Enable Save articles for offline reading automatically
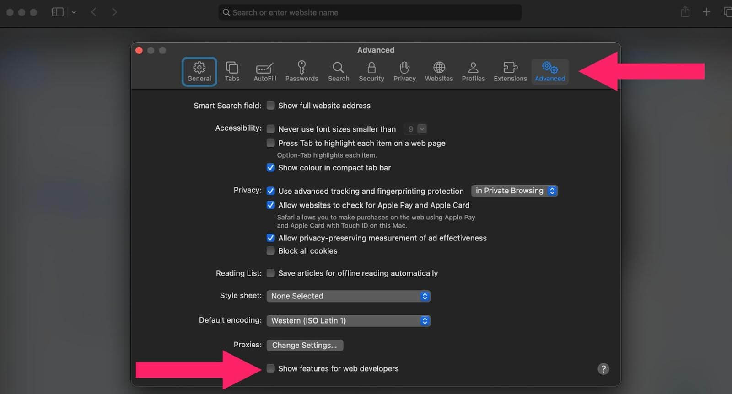The image size is (732, 394). (271, 273)
